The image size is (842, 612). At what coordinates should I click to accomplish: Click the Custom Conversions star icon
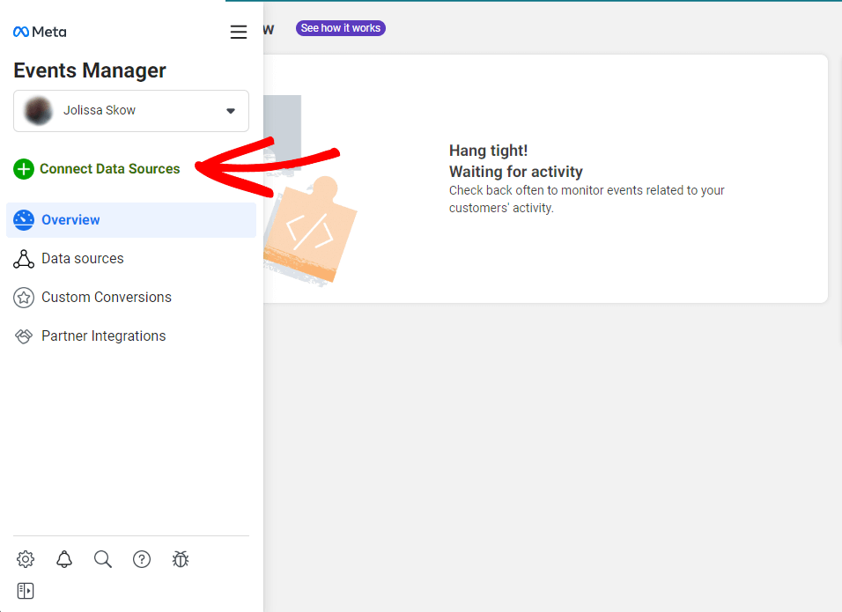(23, 297)
